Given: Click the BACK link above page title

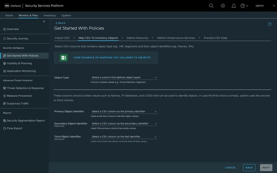Looking at the screenshot, I should tap(61, 23).
